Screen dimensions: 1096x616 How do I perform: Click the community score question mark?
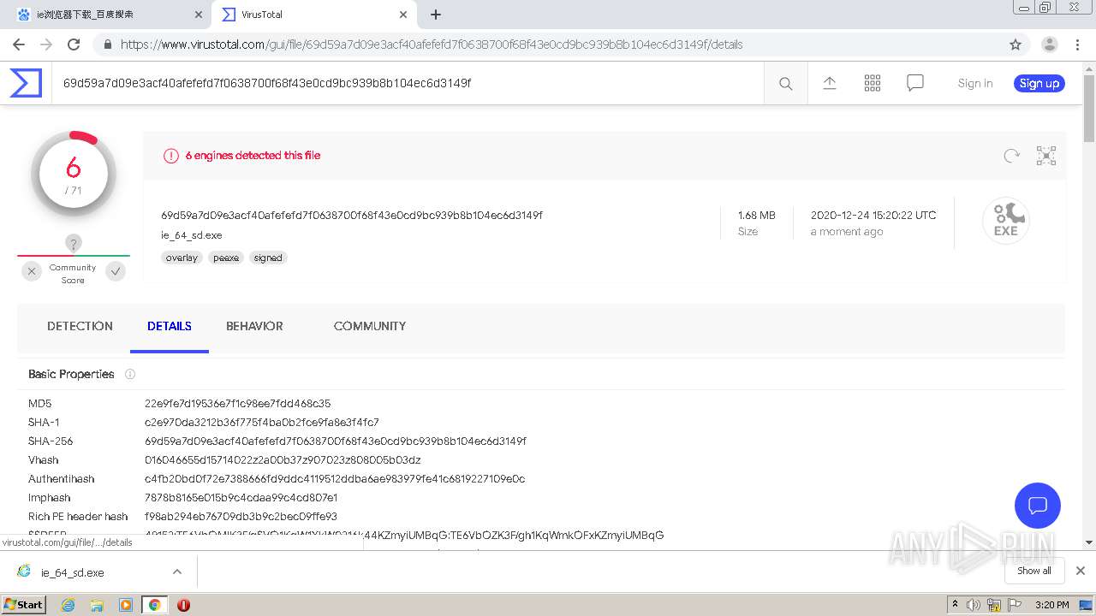pos(74,243)
